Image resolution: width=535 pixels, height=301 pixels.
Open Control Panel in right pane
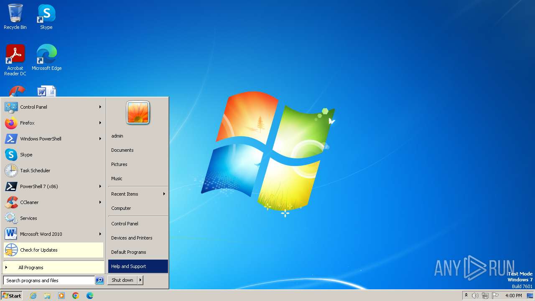(x=138, y=224)
